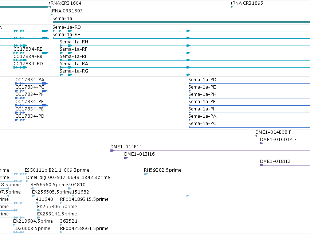Click the Sema-1a-PF protein label
Viewport: 310px width, 234px height.
[x=202, y=102]
